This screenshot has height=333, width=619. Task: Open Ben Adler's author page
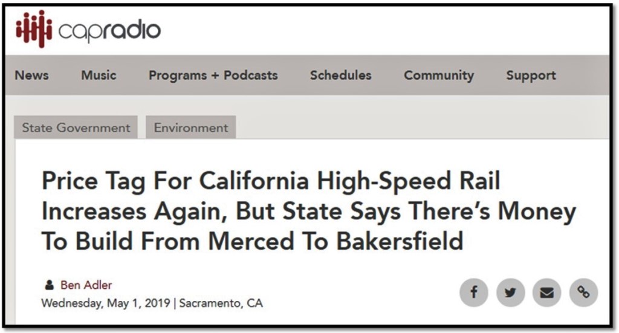tap(86, 285)
